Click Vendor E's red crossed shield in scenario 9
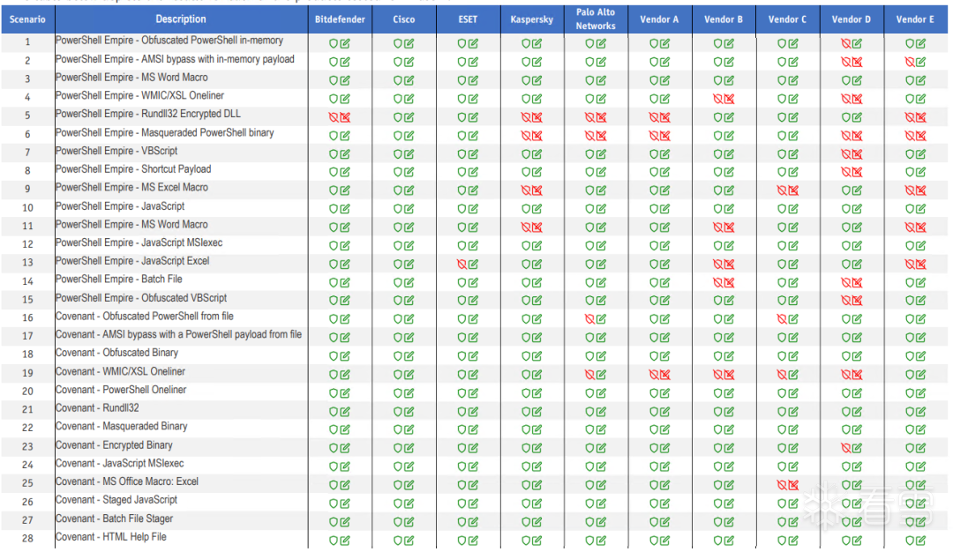Image resolution: width=953 pixels, height=552 pixels. pyautogui.click(x=910, y=190)
